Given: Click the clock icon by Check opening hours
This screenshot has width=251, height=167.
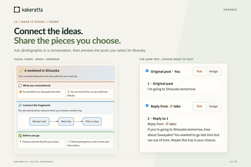Looking at the screenshot, I should [x=68, y=141].
